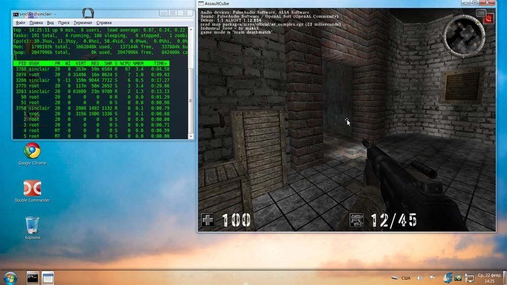
Task: Click the %CPU column header in top
Action: [x=125, y=63]
